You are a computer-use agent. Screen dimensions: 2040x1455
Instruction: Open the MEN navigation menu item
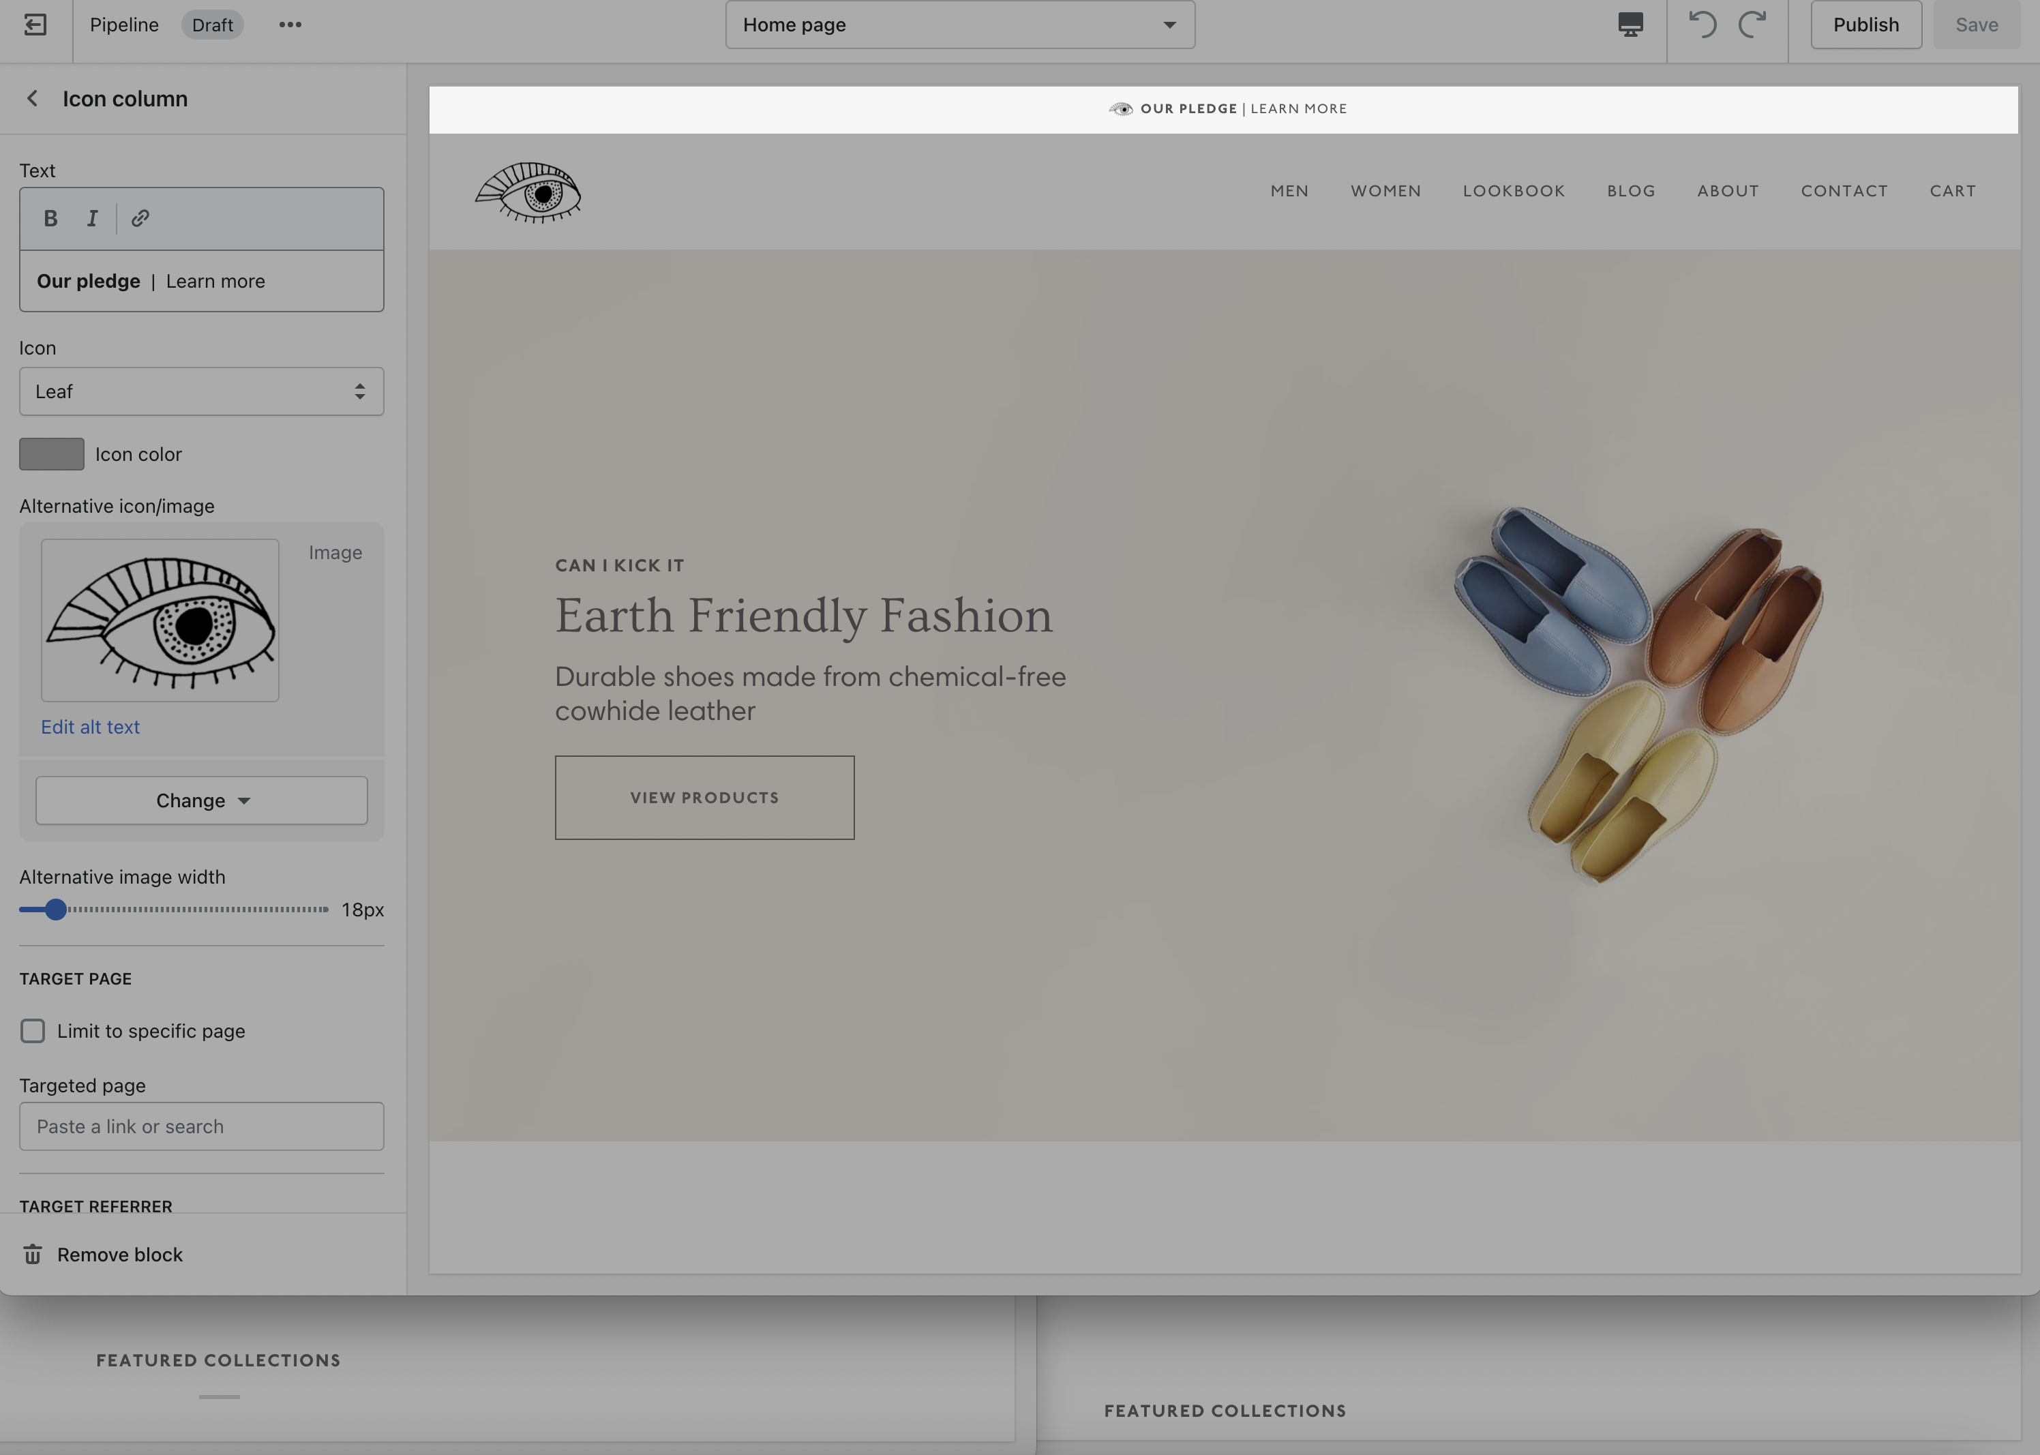point(1289,191)
